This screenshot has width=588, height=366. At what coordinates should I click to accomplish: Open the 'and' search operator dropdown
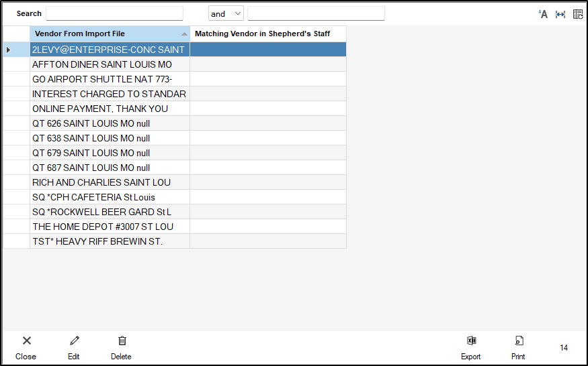coord(226,13)
